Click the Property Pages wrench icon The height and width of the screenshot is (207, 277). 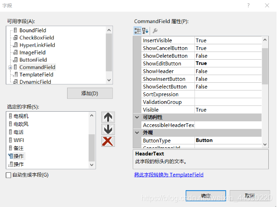click(x=155, y=31)
